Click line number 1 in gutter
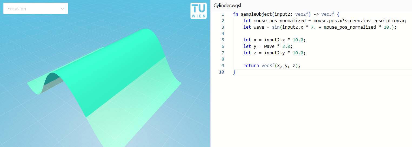Screen dimensions: 412x147 222,14
